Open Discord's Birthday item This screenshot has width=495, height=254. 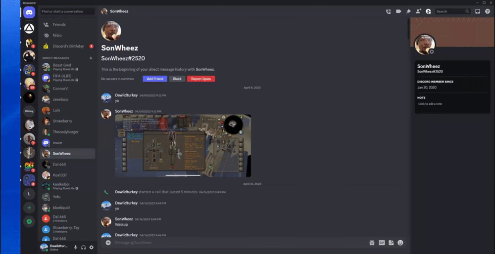pyautogui.click(x=68, y=46)
